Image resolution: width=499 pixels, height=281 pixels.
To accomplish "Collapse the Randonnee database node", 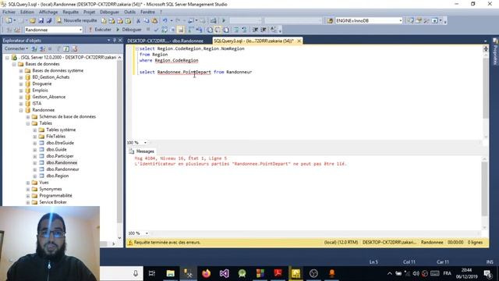I will pyautogui.click(x=21, y=110).
